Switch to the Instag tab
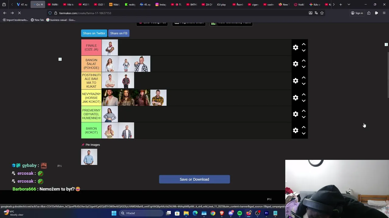The width and height of the screenshot is (389, 218). [x=161, y=5]
